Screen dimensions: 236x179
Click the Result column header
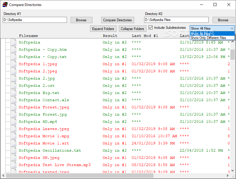coord(110,36)
